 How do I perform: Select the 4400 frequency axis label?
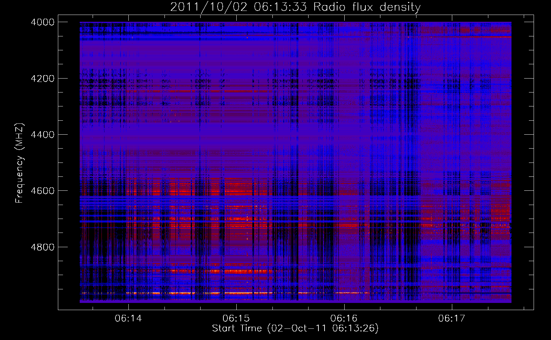[x=43, y=135]
